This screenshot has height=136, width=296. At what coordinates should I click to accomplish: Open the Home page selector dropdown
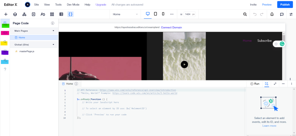click(125, 14)
